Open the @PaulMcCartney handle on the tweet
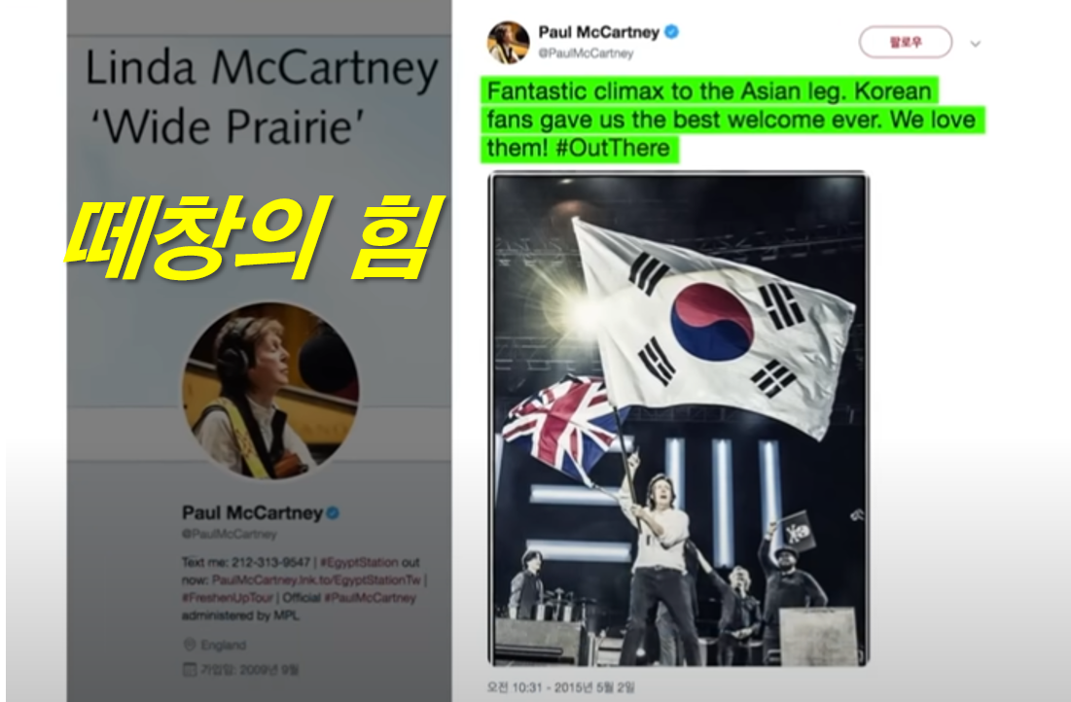 [x=586, y=53]
